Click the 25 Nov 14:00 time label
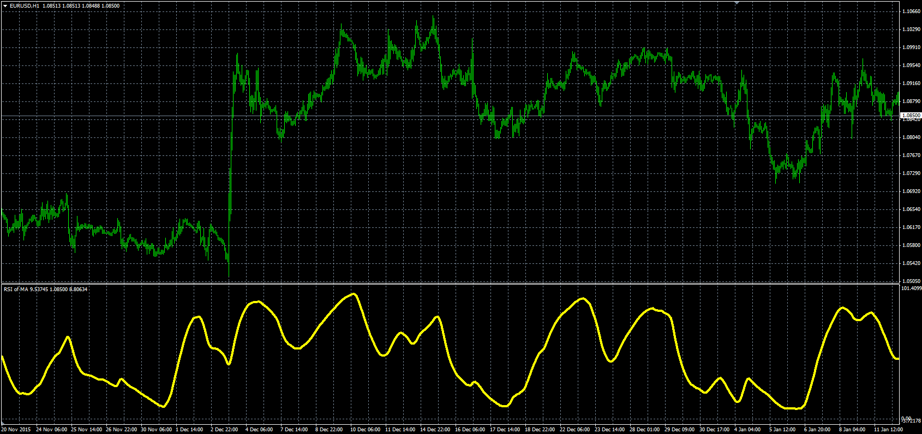Screen dimensions: 922x434 pos(86,430)
